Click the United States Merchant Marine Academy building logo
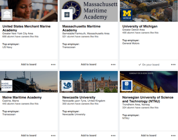Screen dimensions: 178x140 coord(7,14)
